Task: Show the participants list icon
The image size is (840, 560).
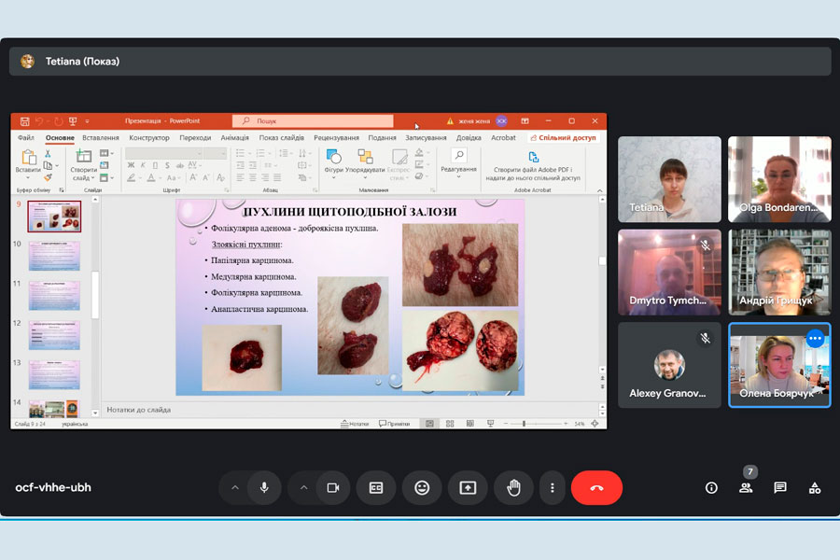Action: [x=746, y=487]
